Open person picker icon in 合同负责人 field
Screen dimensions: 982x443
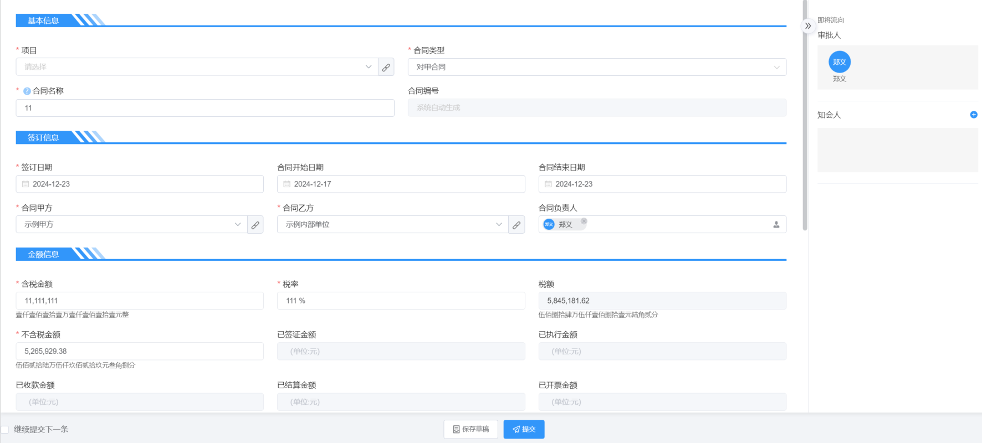coord(776,225)
